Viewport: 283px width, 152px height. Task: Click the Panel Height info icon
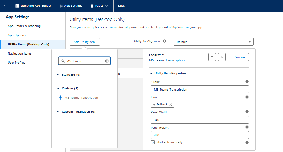point(247,127)
